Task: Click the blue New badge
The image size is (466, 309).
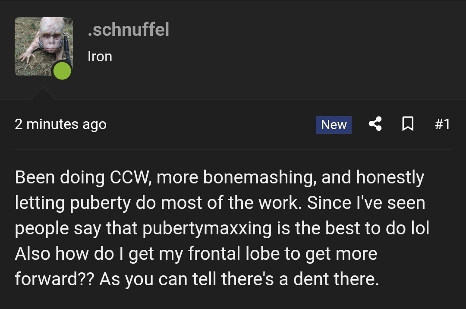Action: click(x=334, y=125)
